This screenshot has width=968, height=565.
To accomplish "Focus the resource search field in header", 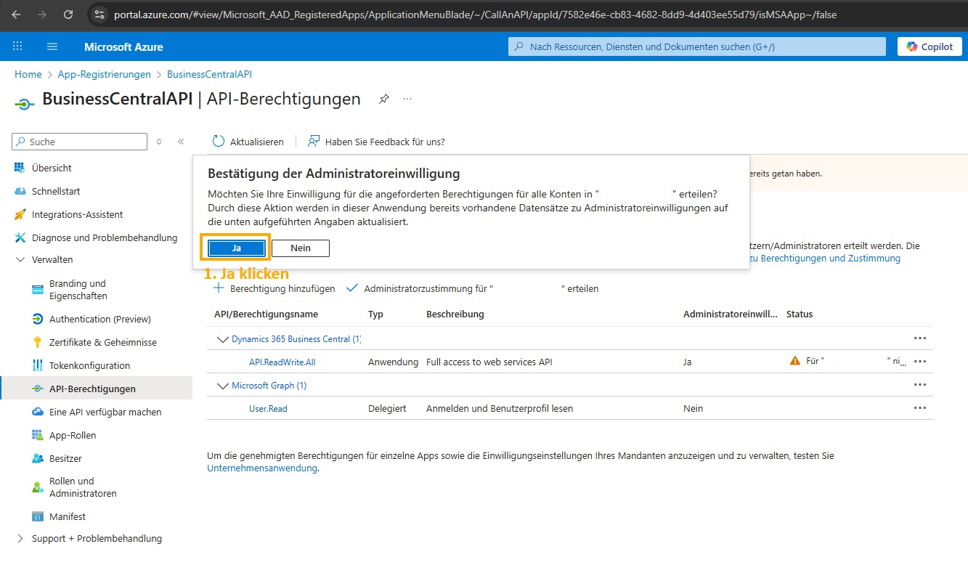I will click(x=697, y=46).
